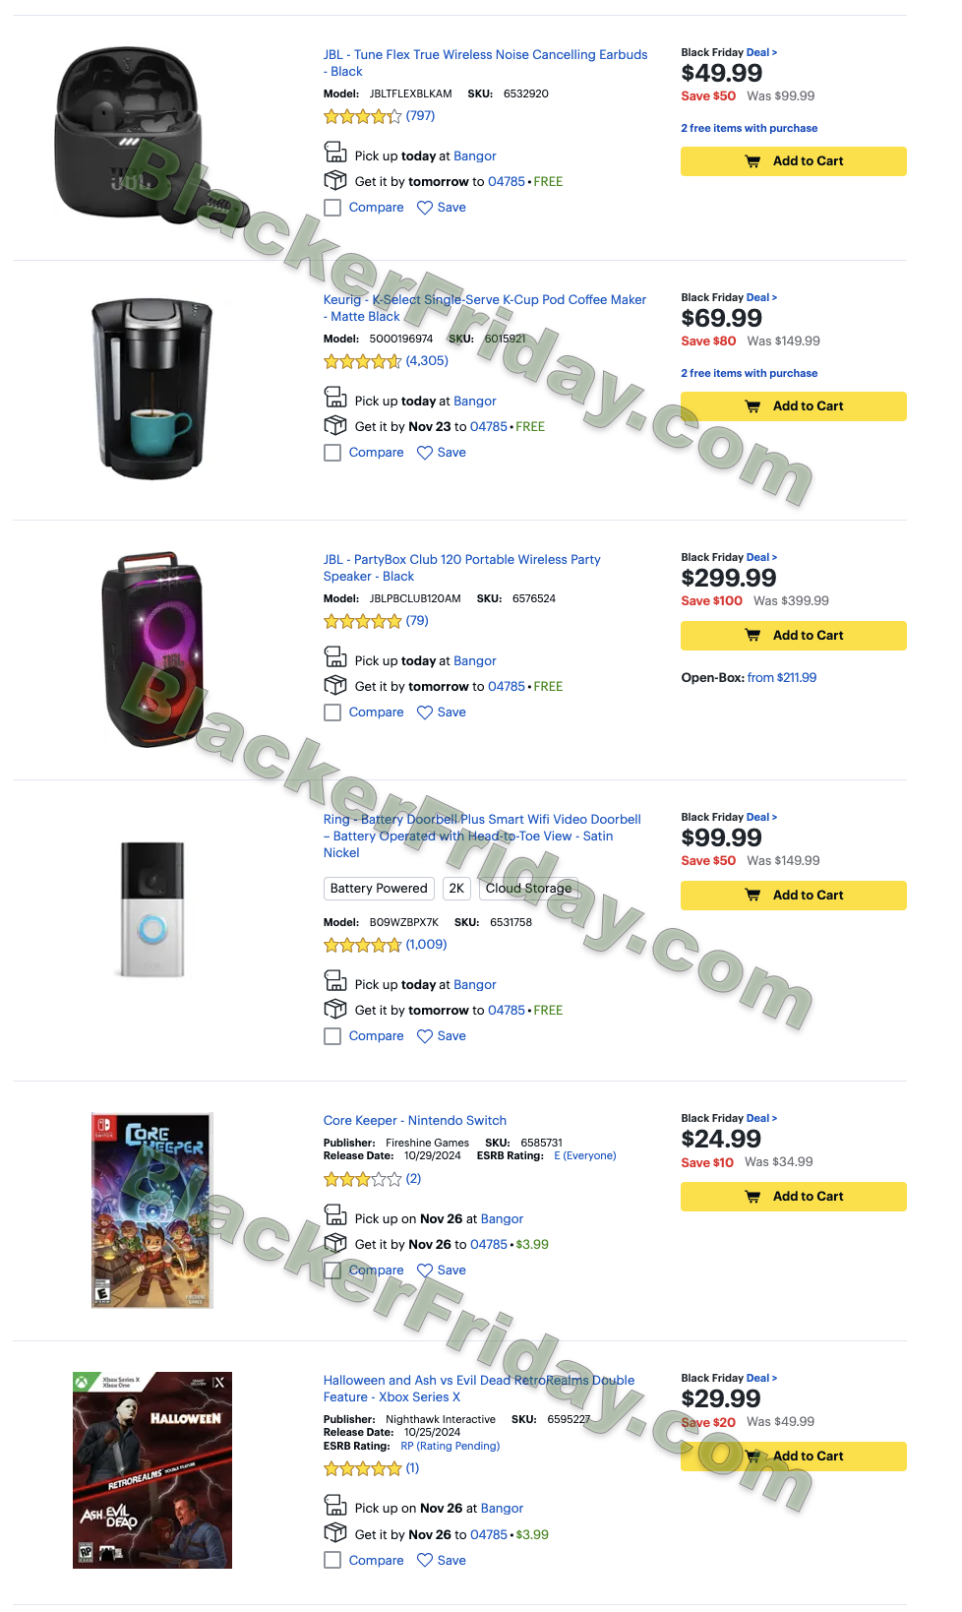The width and height of the screenshot is (962, 1612).
Task: Open Core Keeper Nintendo Switch product link
Action: (415, 1121)
